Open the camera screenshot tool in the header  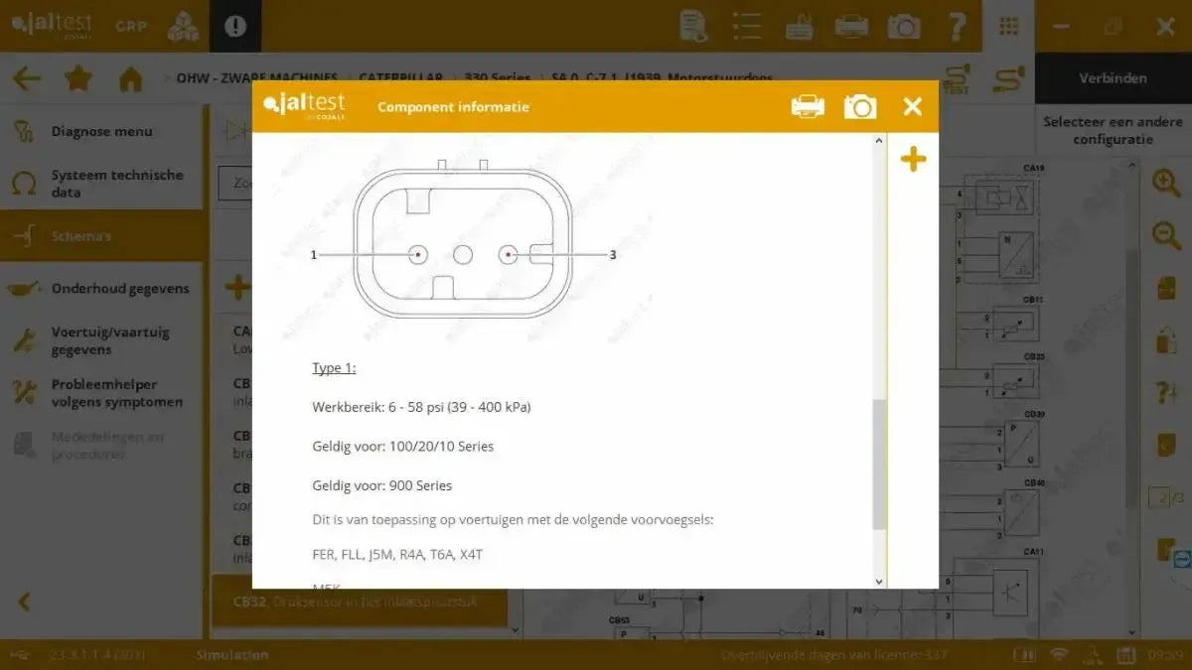tap(904, 26)
